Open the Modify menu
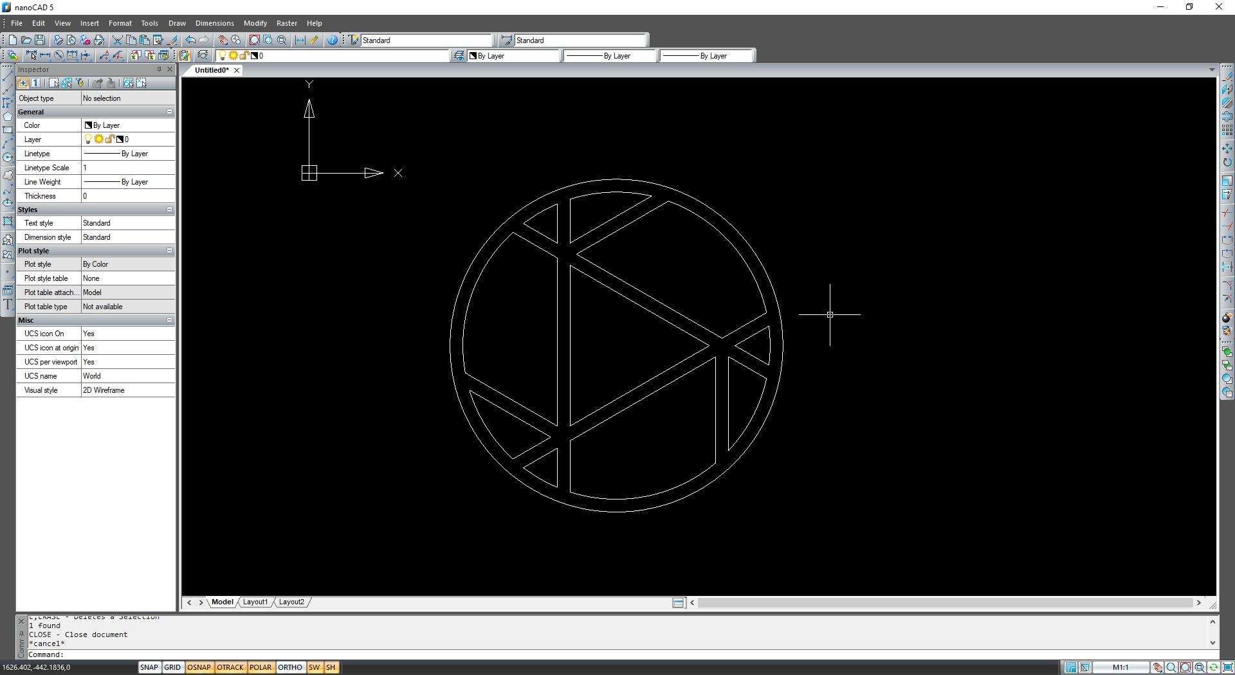This screenshot has width=1235, height=675. click(x=255, y=23)
